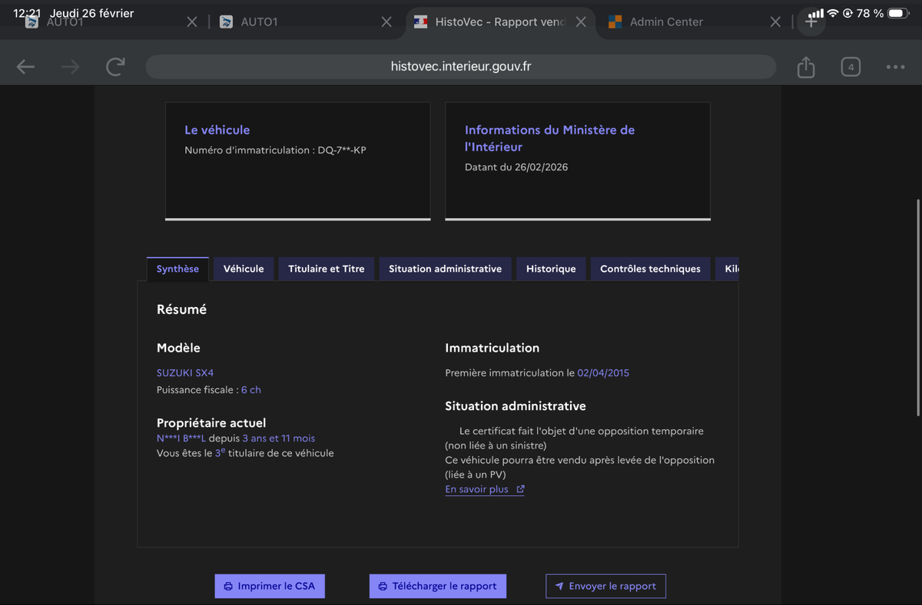View the Contrôles techniques tab

[650, 269]
